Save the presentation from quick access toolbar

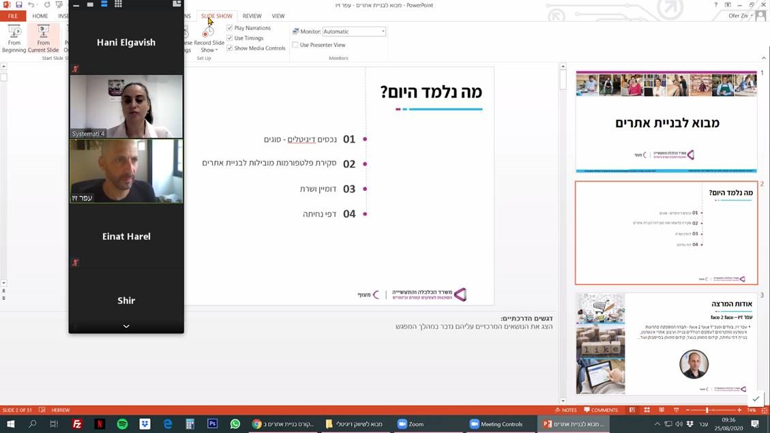pos(19,5)
